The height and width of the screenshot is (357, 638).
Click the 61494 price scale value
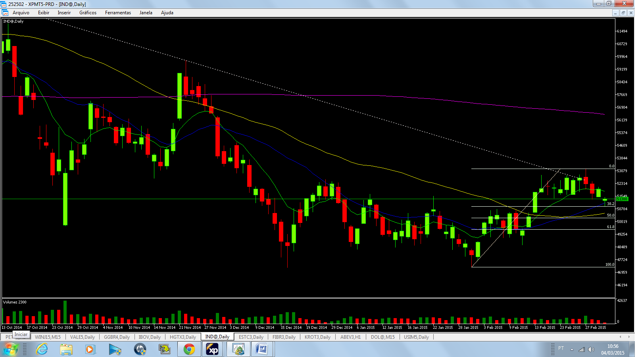[x=622, y=31]
